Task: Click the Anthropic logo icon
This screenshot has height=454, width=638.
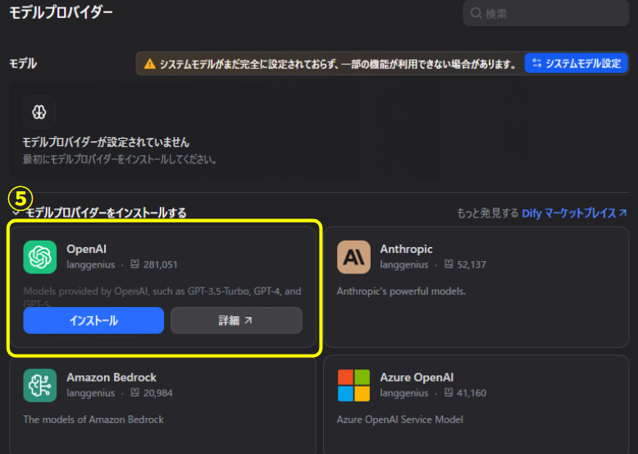Action: [x=353, y=257]
